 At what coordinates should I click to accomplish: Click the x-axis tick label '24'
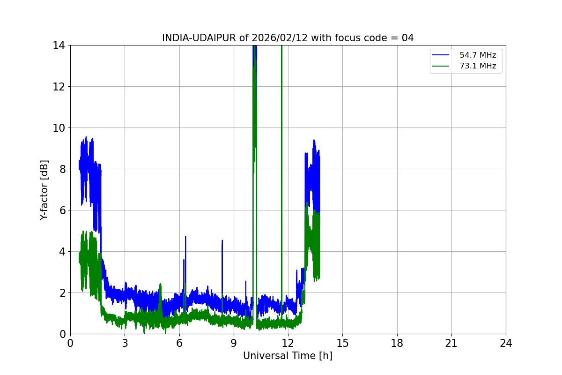(506, 343)
